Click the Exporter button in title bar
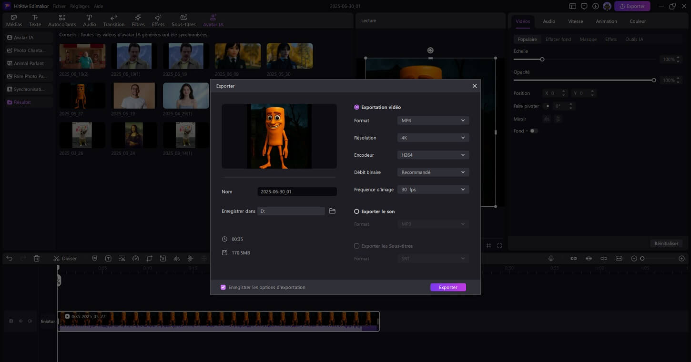 tap(632, 6)
